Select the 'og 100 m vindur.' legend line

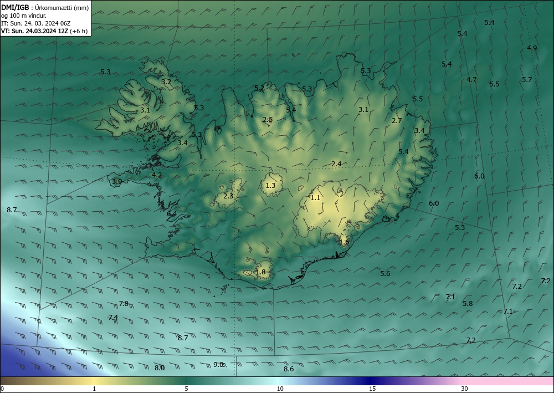24,16
